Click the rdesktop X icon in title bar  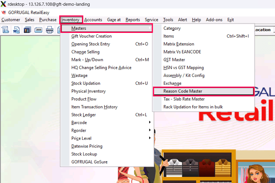click(x=3, y=4)
